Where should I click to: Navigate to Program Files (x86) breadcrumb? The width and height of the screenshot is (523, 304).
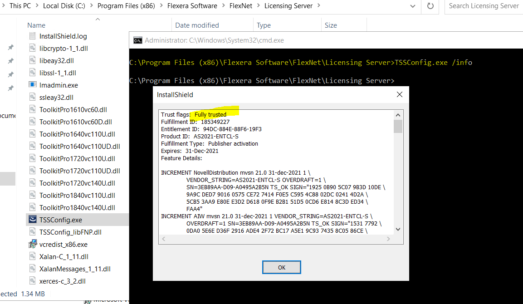(x=126, y=6)
